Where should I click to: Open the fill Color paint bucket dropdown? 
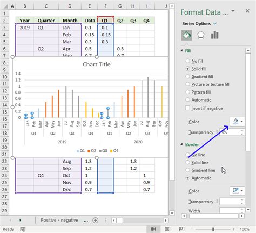click(x=237, y=122)
